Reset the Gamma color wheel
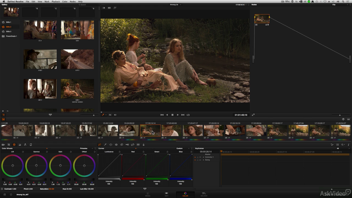This screenshot has width=352, height=198. click(47, 152)
